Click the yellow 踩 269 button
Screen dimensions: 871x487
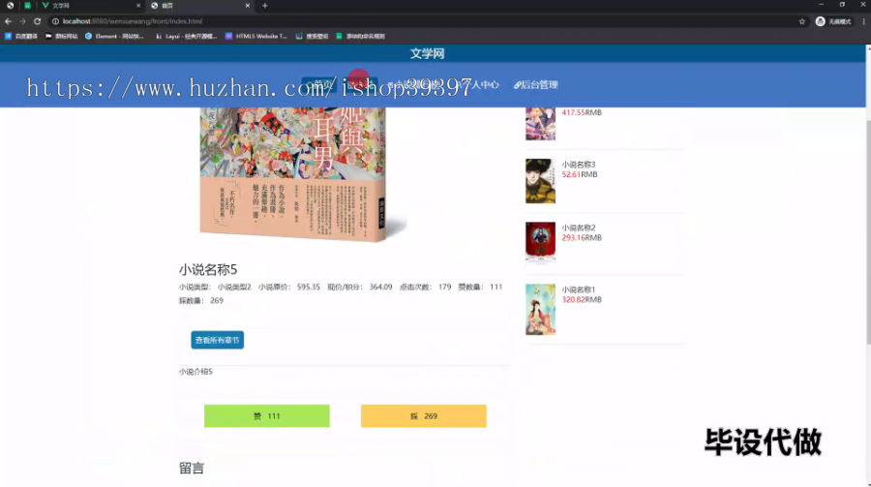pos(423,416)
